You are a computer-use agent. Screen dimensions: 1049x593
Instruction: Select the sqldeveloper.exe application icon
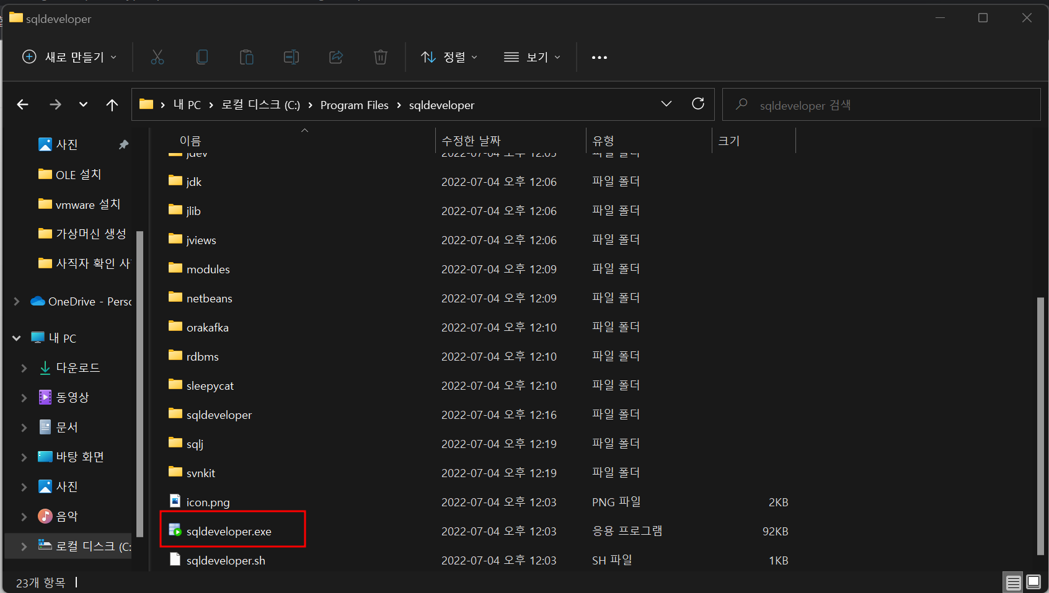click(175, 530)
